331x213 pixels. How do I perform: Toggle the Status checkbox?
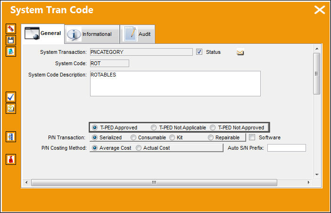(x=199, y=52)
